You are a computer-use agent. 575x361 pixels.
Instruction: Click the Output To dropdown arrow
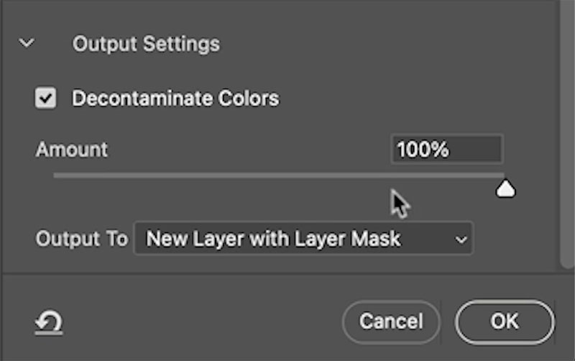461,239
